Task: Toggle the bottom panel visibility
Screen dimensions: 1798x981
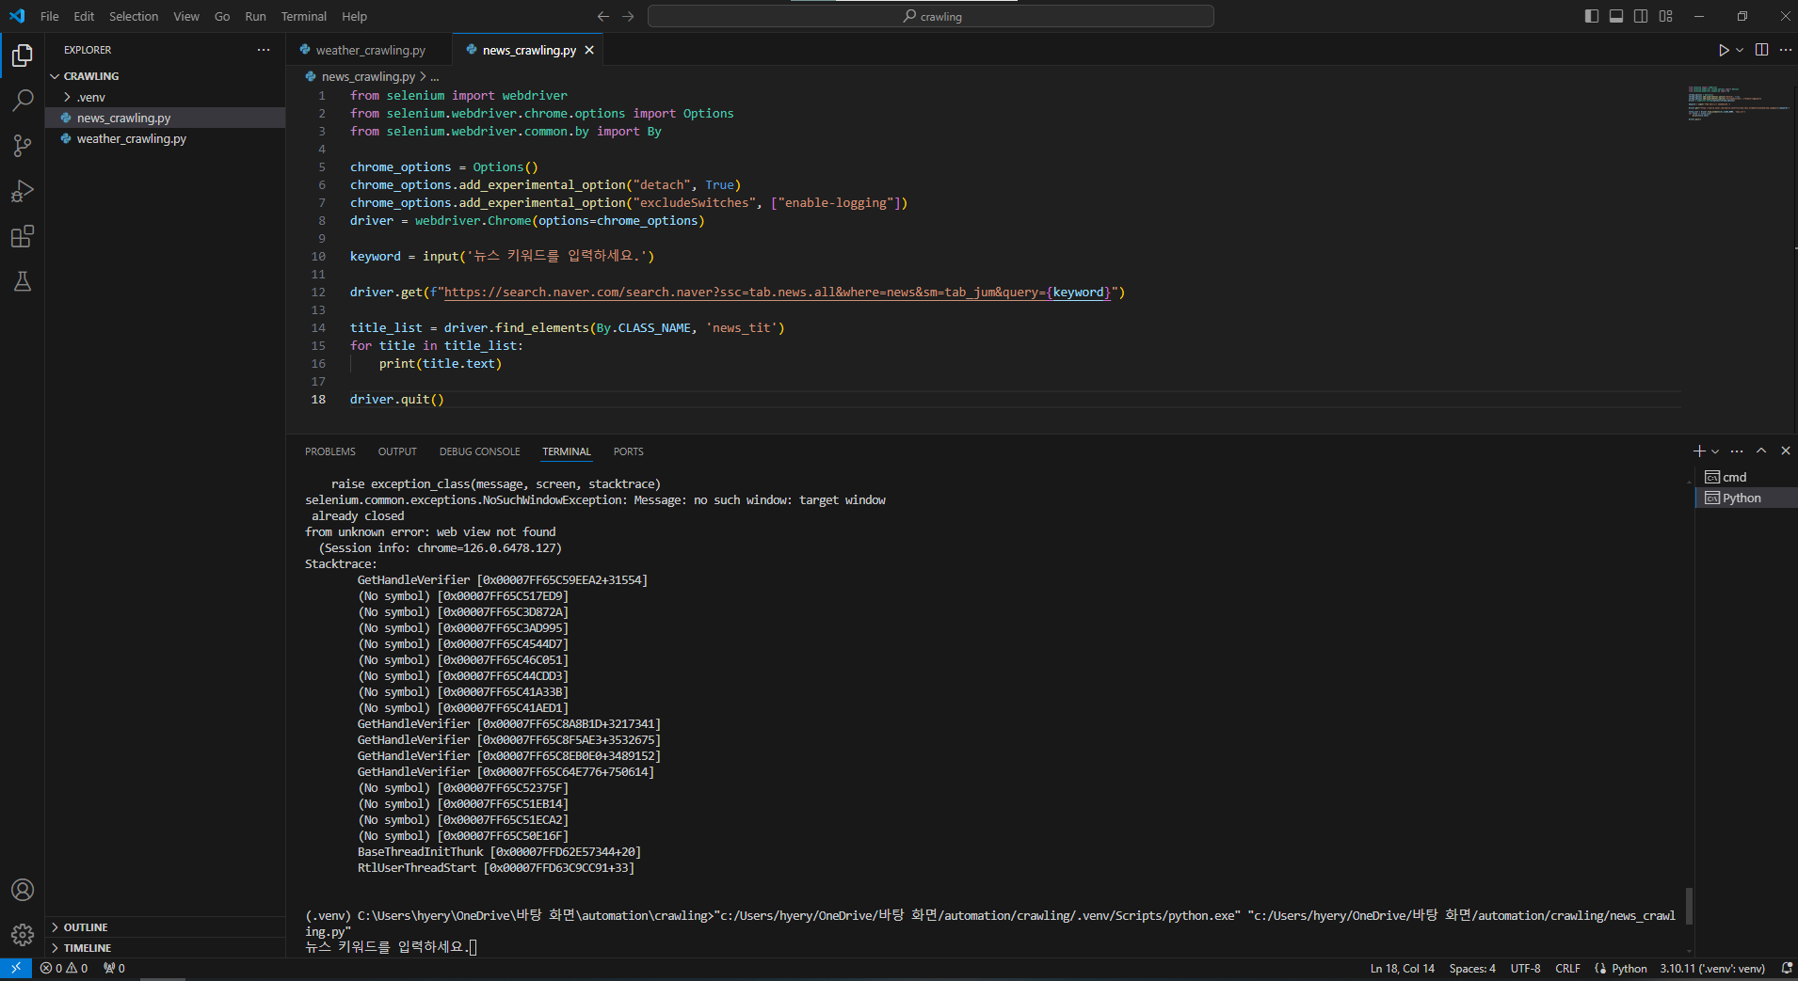Action: point(1616,16)
